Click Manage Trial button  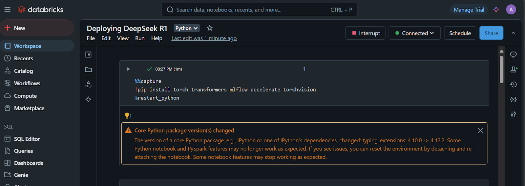pyautogui.click(x=469, y=10)
